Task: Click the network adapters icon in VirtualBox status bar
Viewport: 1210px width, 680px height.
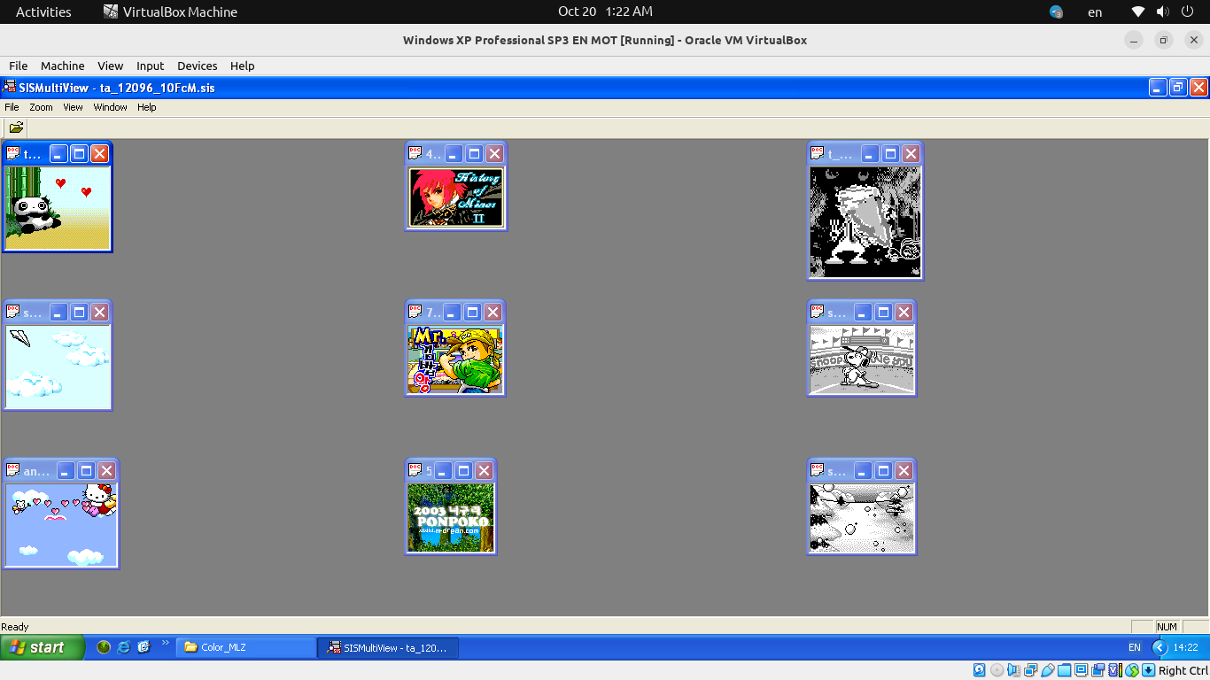Action: point(1030,670)
